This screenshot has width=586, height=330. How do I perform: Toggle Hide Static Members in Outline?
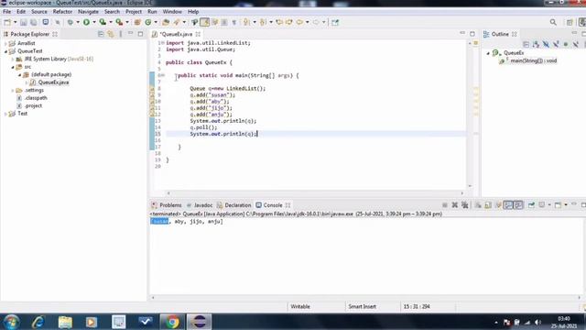(556, 45)
